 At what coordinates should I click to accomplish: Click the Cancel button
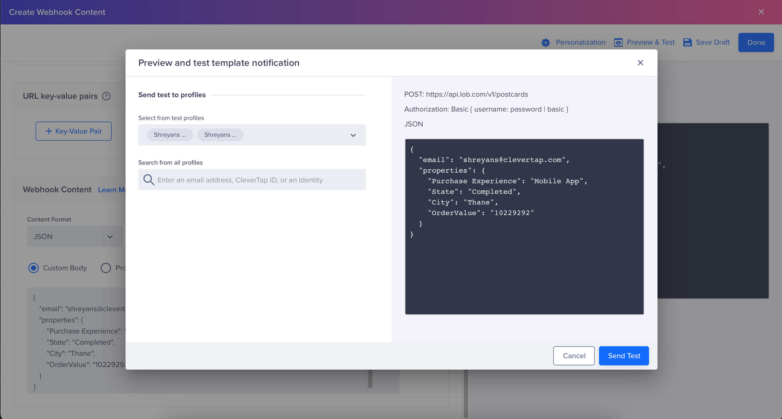pyautogui.click(x=574, y=356)
